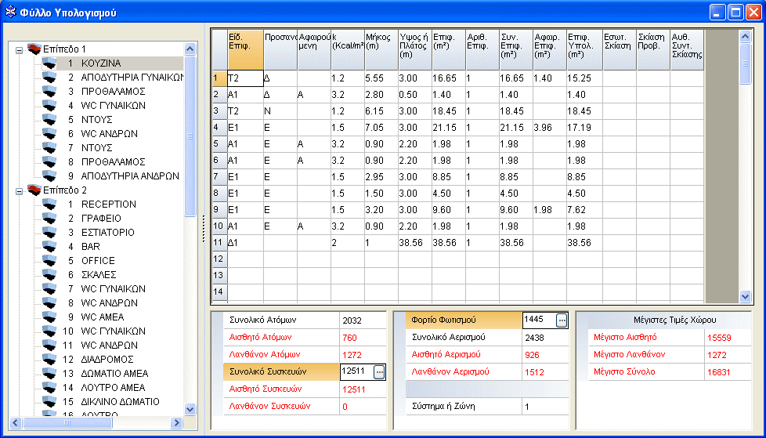This screenshot has height=438, width=766.
Task: Click the Συνολικό Ατόμων value 2032
Action: pyautogui.click(x=363, y=320)
